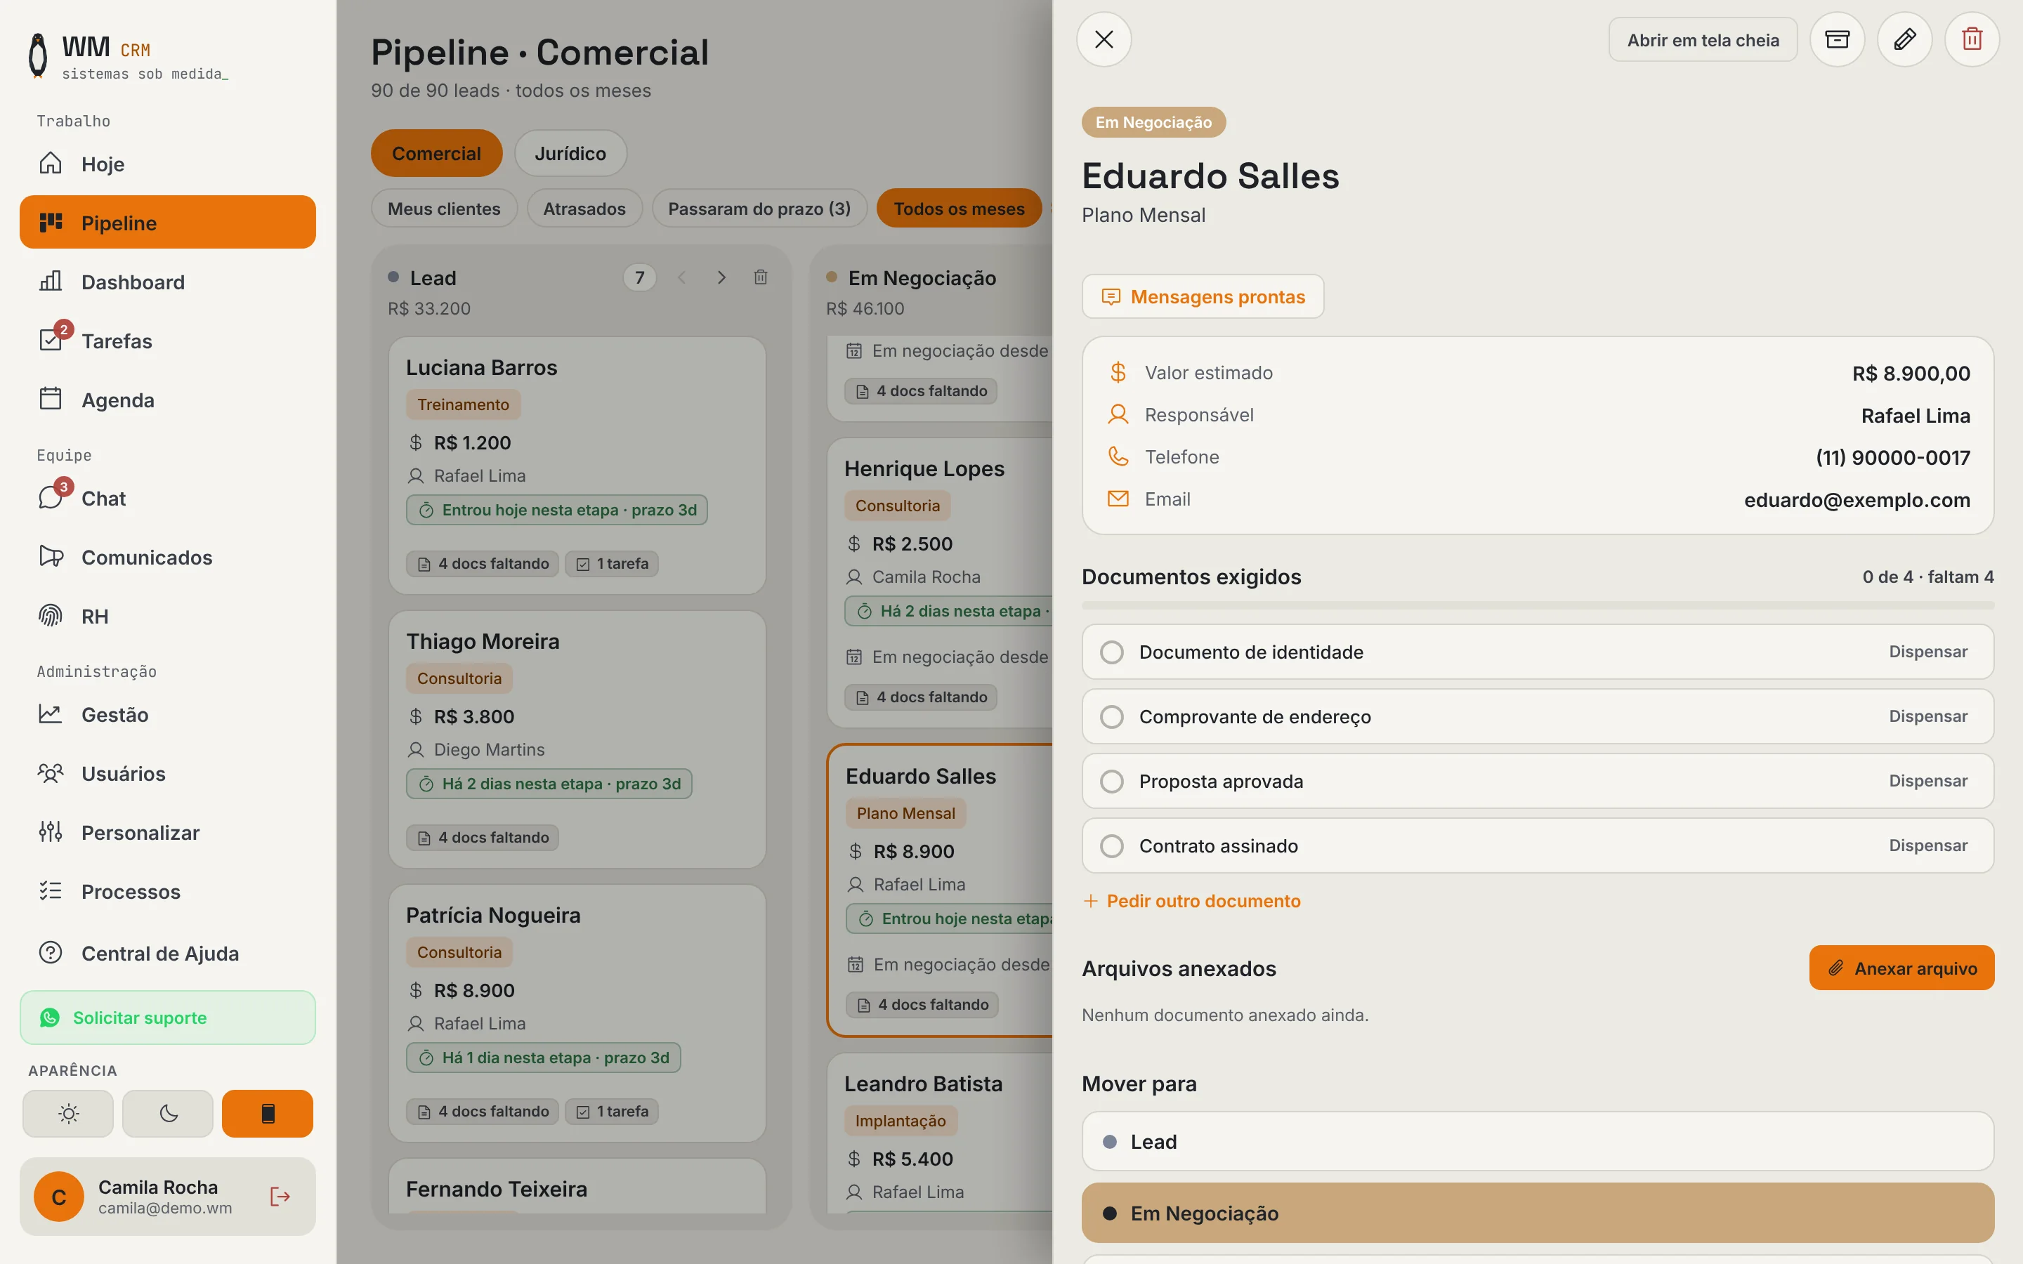Open Chat icon with 3 badge
Viewport: 2023px width, 1264px height.
tap(51, 499)
